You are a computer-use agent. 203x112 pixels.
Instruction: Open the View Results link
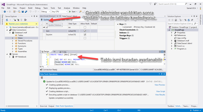tap(160, 95)
